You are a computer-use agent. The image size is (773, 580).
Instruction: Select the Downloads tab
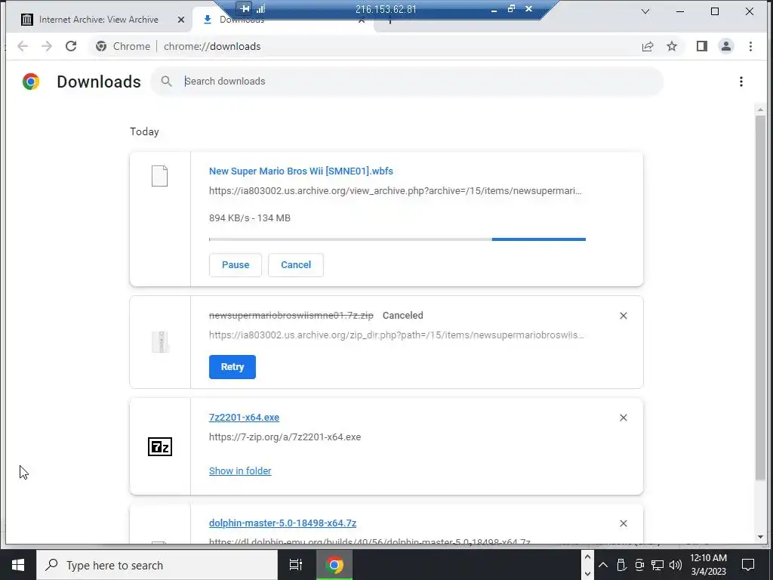click(242, 20)
